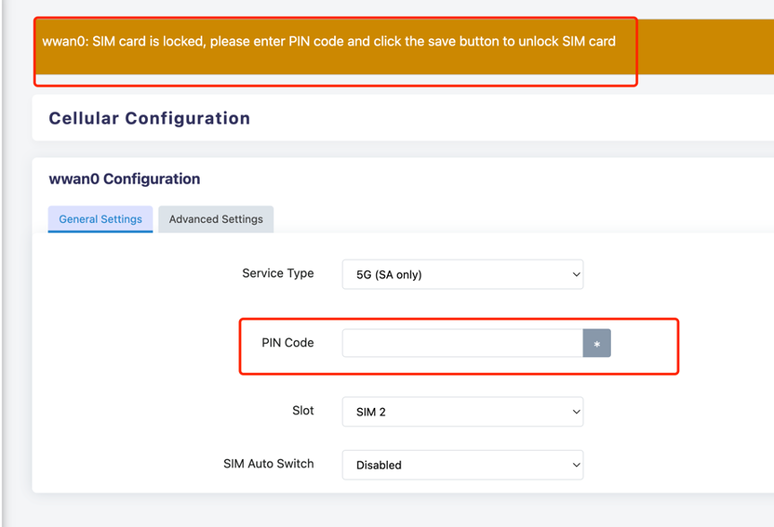The height and width of the screenshot is (527, 774).
Task: Click the Disabled value for SIM Auto Switch
Action: [x=462, y=465]
